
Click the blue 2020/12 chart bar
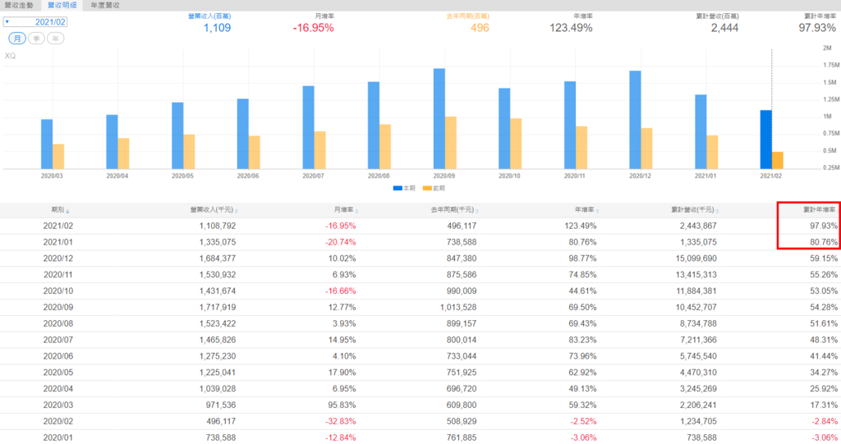tap(635, 120)
